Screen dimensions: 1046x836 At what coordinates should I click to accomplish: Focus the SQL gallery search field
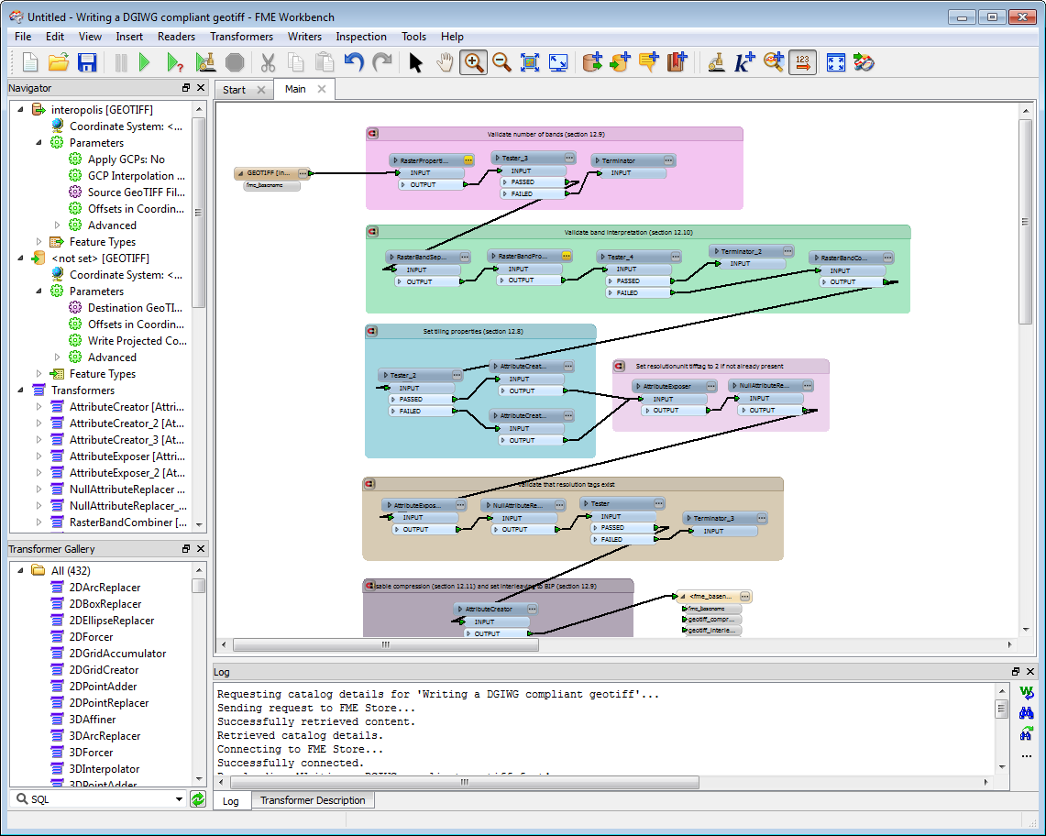[x=99, y=798]
